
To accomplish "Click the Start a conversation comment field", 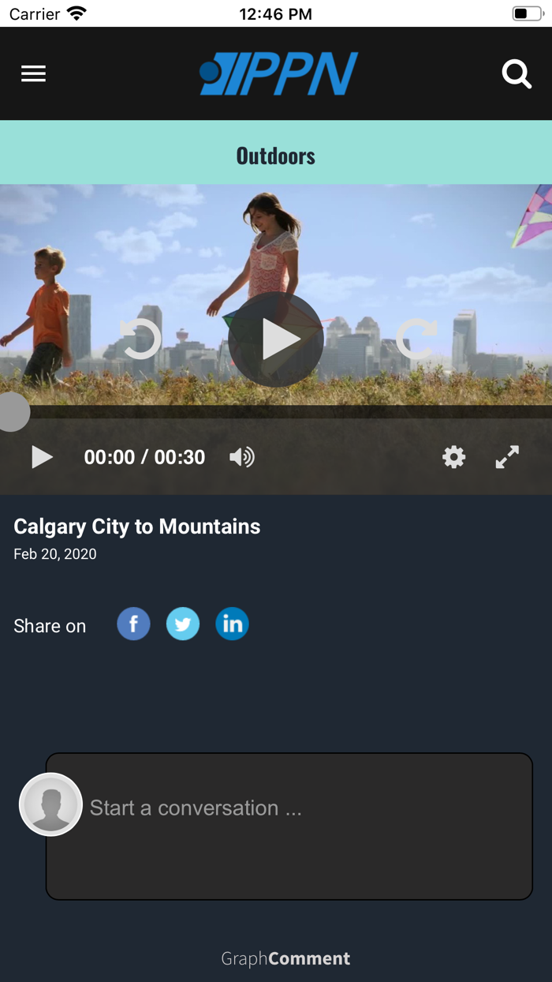I will (x=289, y=826).
